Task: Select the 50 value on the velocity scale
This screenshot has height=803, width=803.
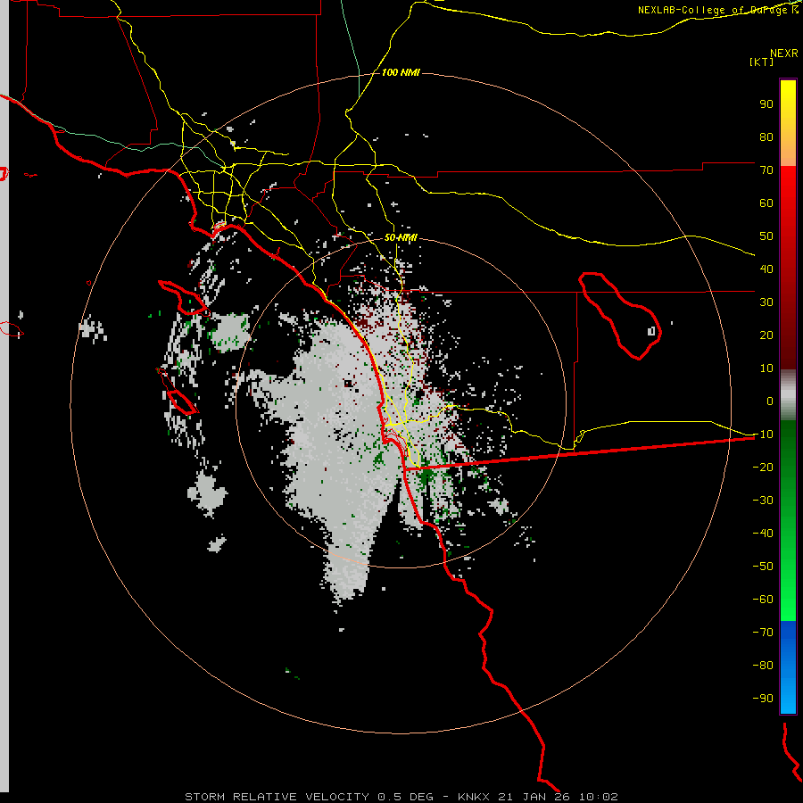Action: point(766,236)
